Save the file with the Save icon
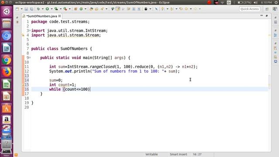Viewport: 279px width, 157px height. pos(26,9)
